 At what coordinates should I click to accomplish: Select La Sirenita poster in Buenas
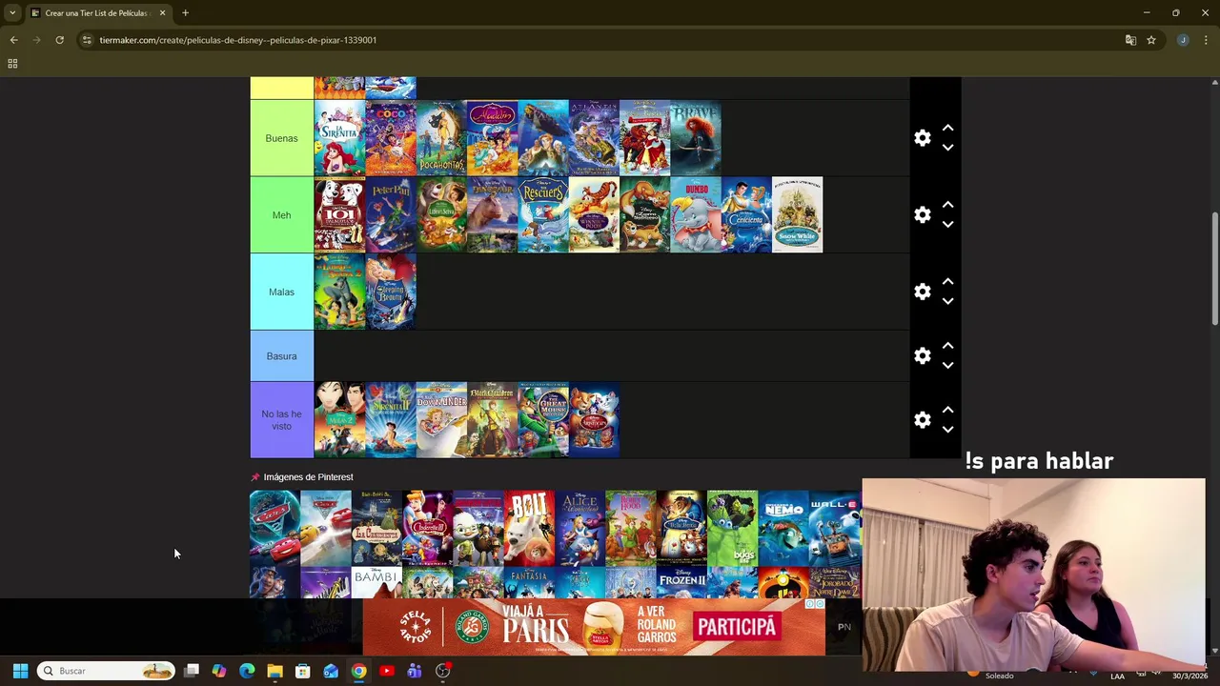click(339, 138)
